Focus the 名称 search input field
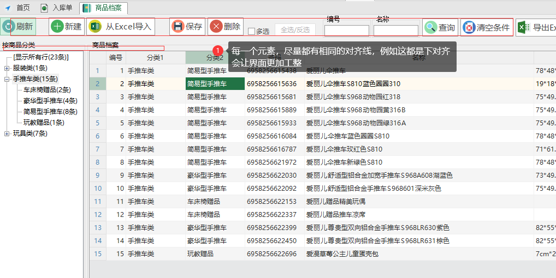The height and width of the screenshot is (278, 556). click(x=396, y=31)
